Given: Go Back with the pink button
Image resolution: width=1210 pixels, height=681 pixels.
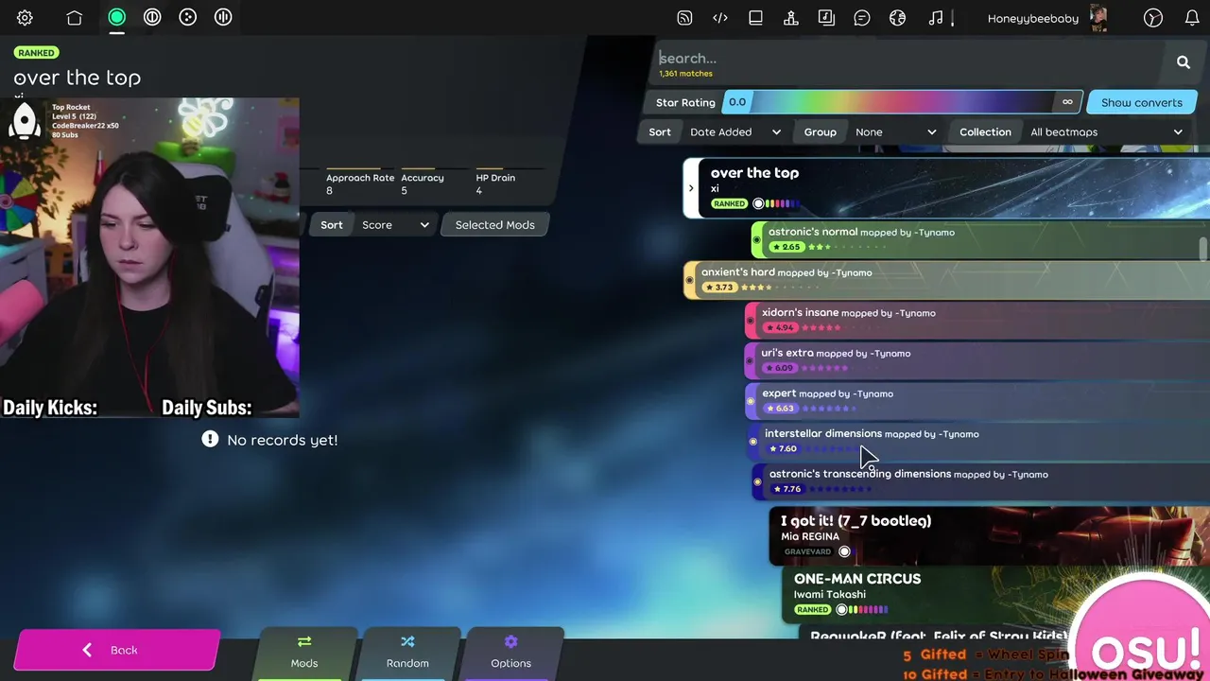Looking at the screenshot, I should (x=116, y=650).
